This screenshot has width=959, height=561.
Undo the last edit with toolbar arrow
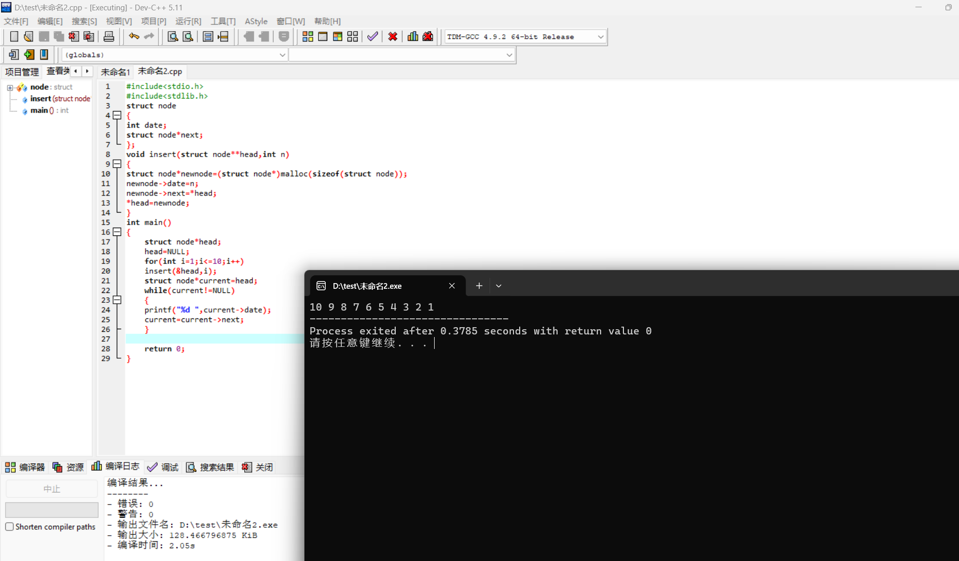(134, 36)
